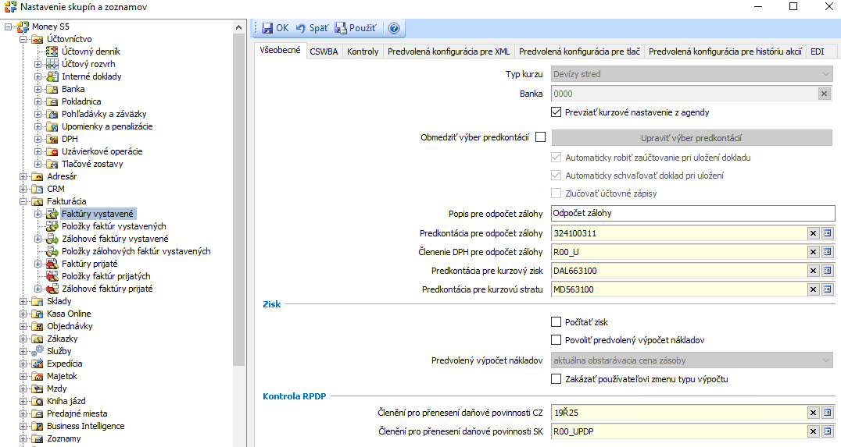Open the help question mark icon
Screen dimensions: 841x447
(394, 28)
